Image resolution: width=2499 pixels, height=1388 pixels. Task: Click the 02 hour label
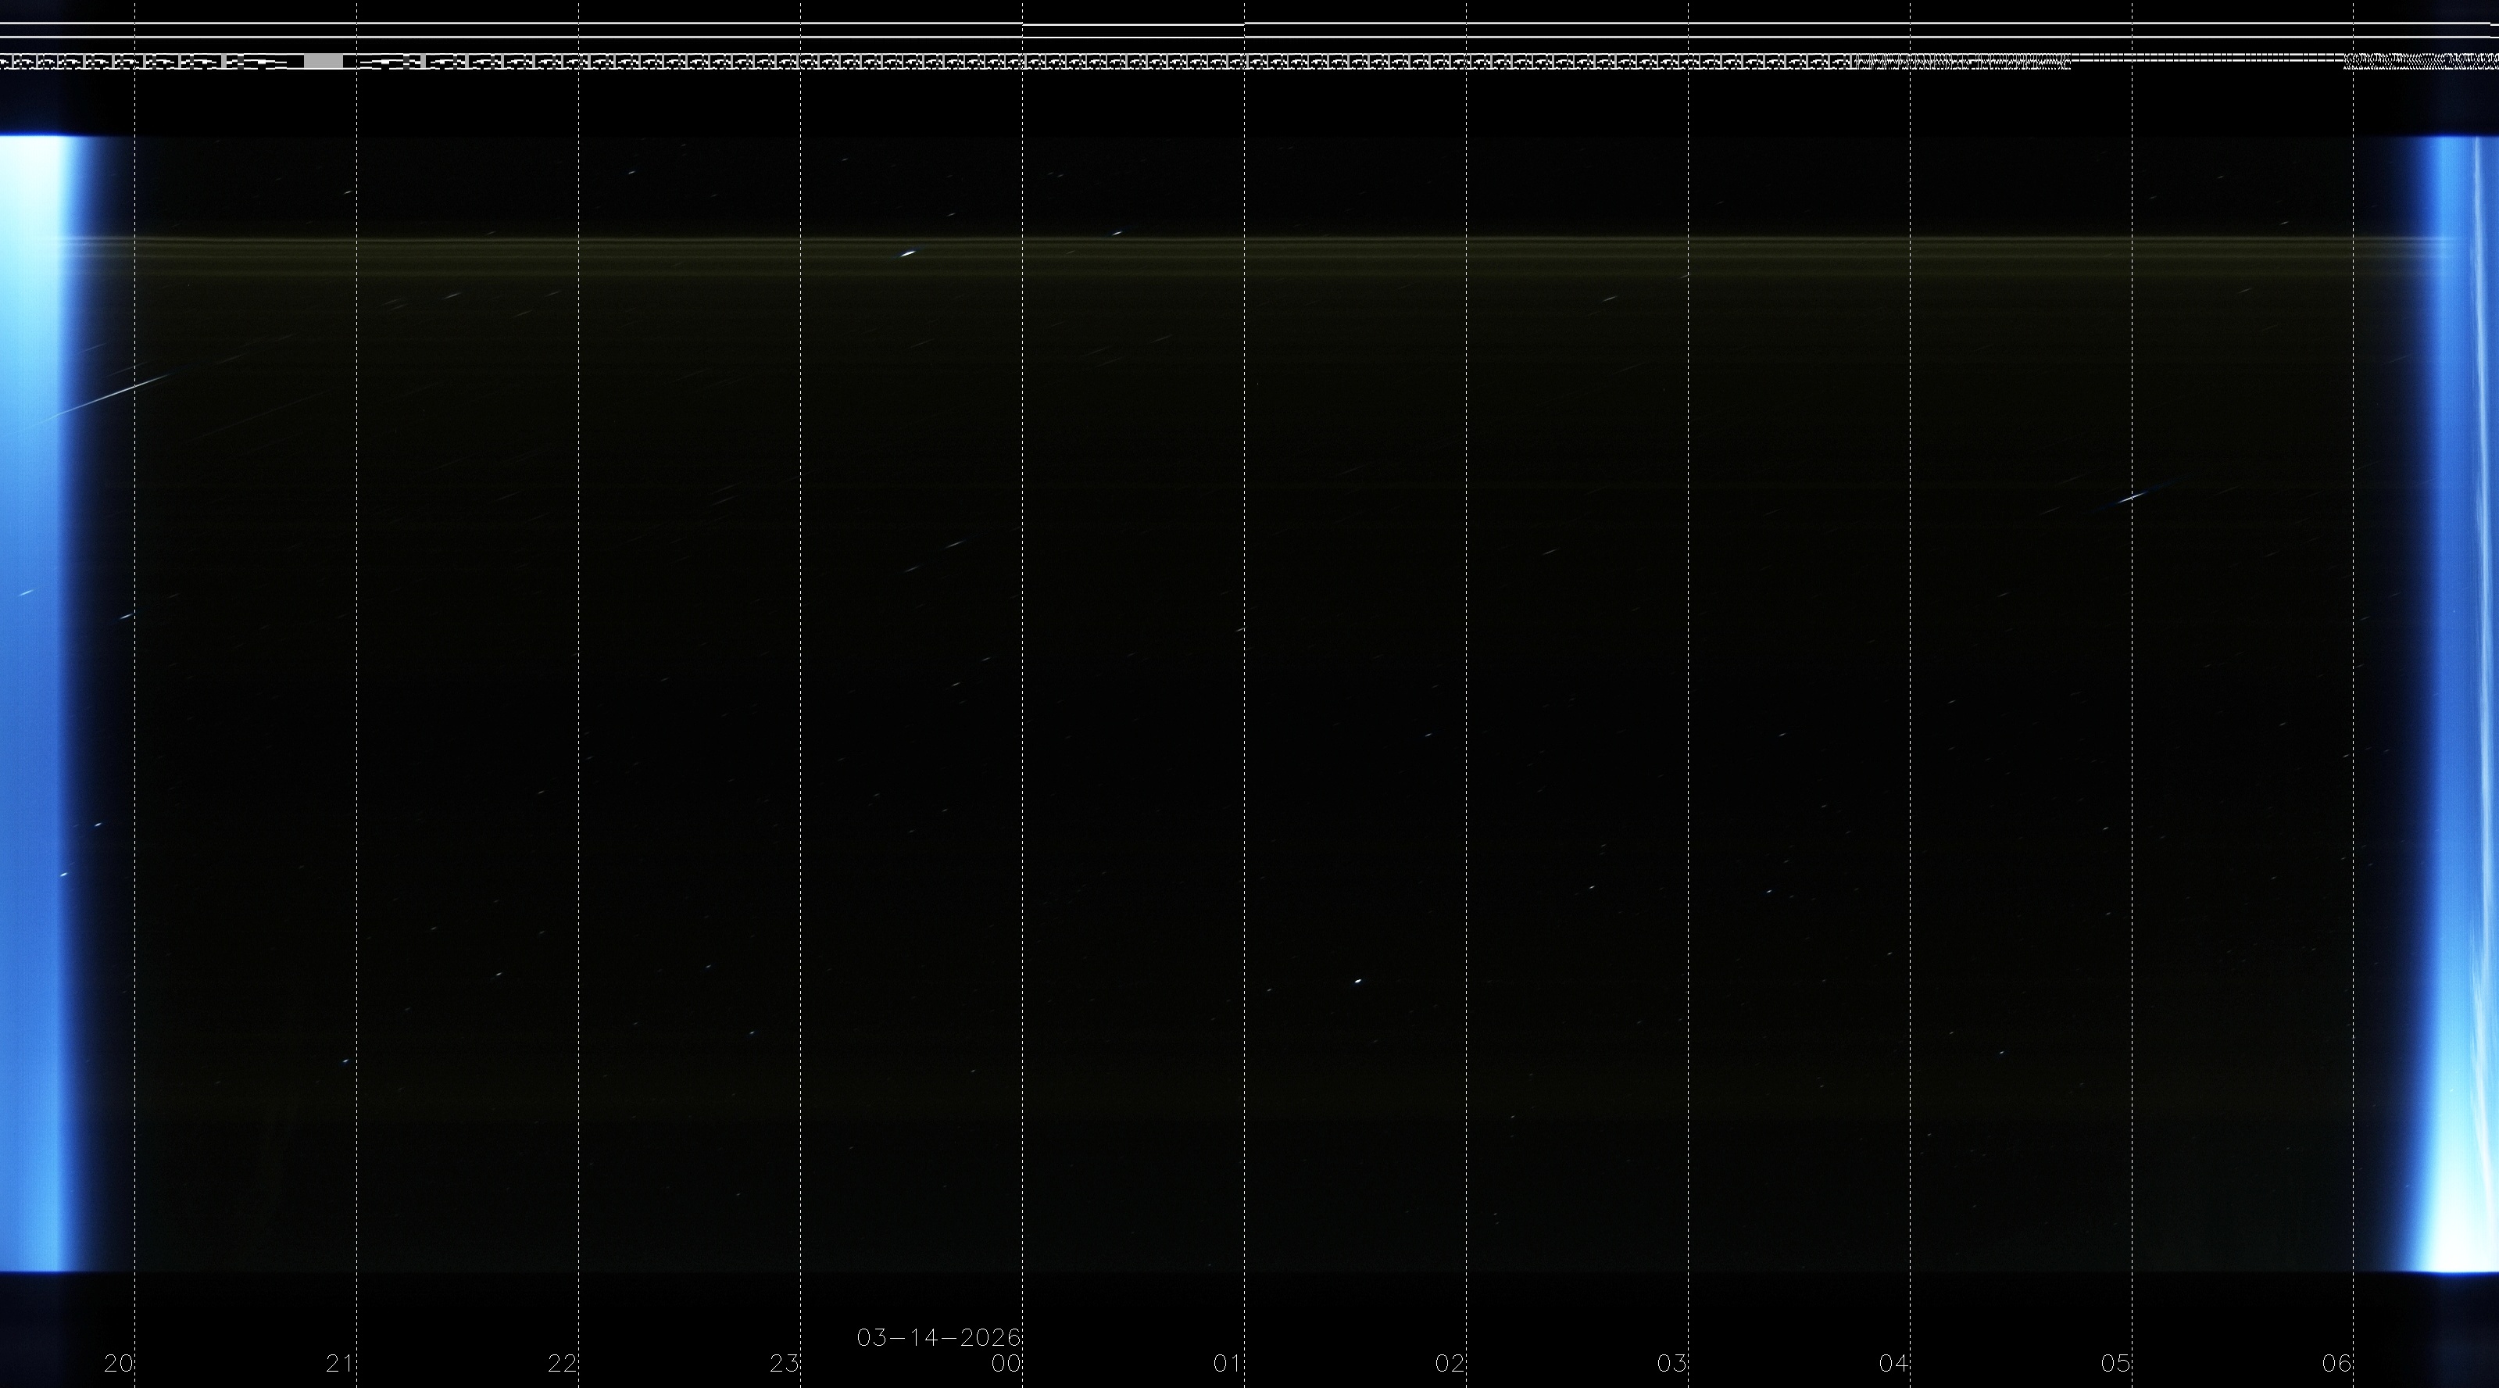pos(1450,1363)
